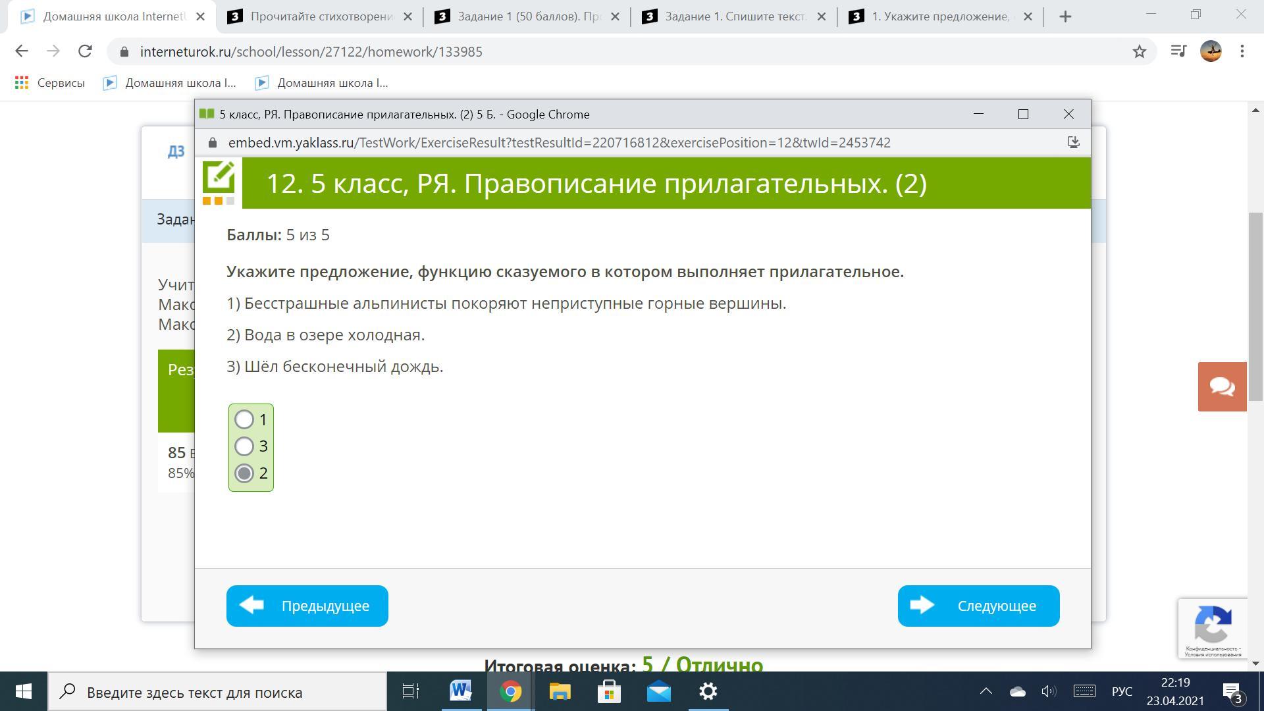The height and width of the screenshot is (711, 1264).
Task: Open Microsoft Store taskbar icon
Action: pos(609,691)
